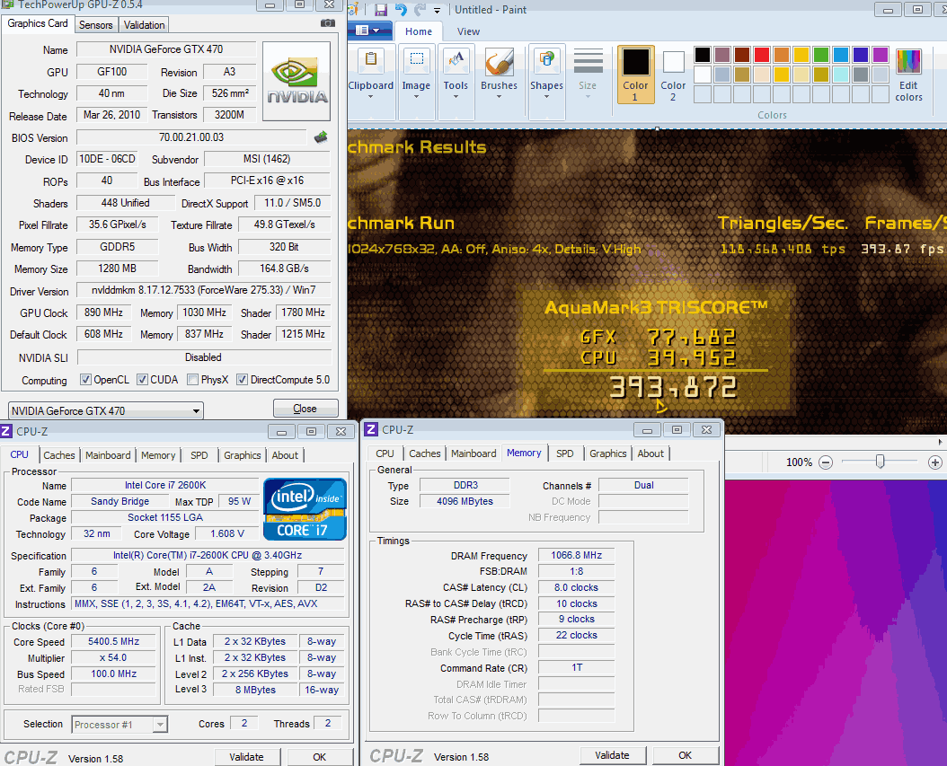Toggle the DirectCompute 5.0 checkbox

242,380
